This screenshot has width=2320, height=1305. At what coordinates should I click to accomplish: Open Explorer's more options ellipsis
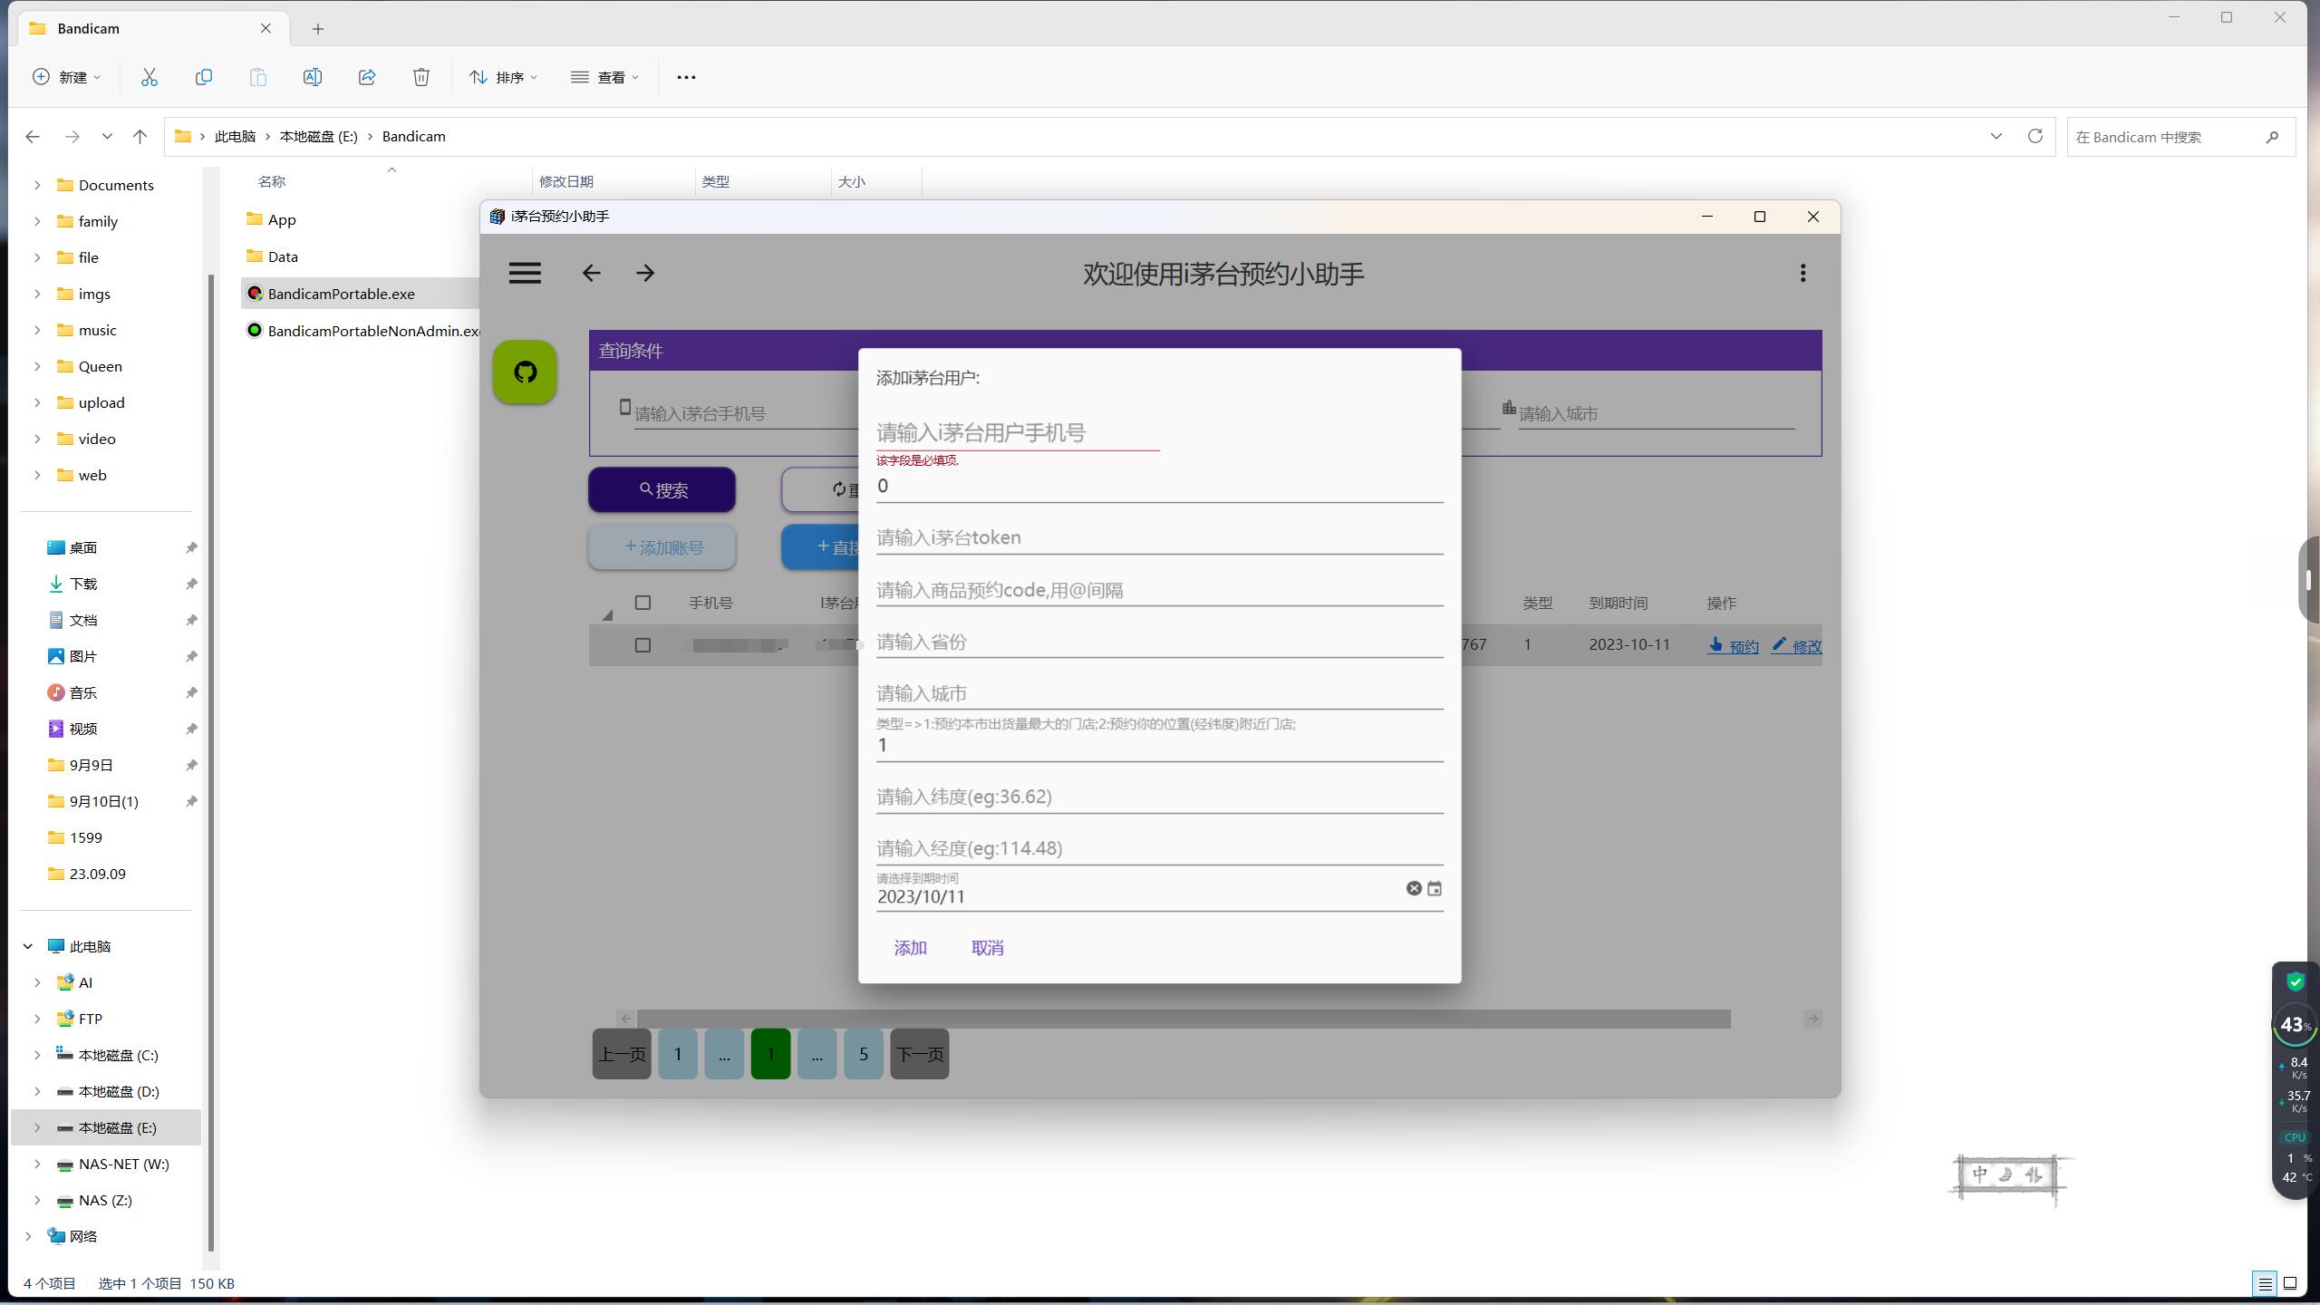tap(686, 77)
